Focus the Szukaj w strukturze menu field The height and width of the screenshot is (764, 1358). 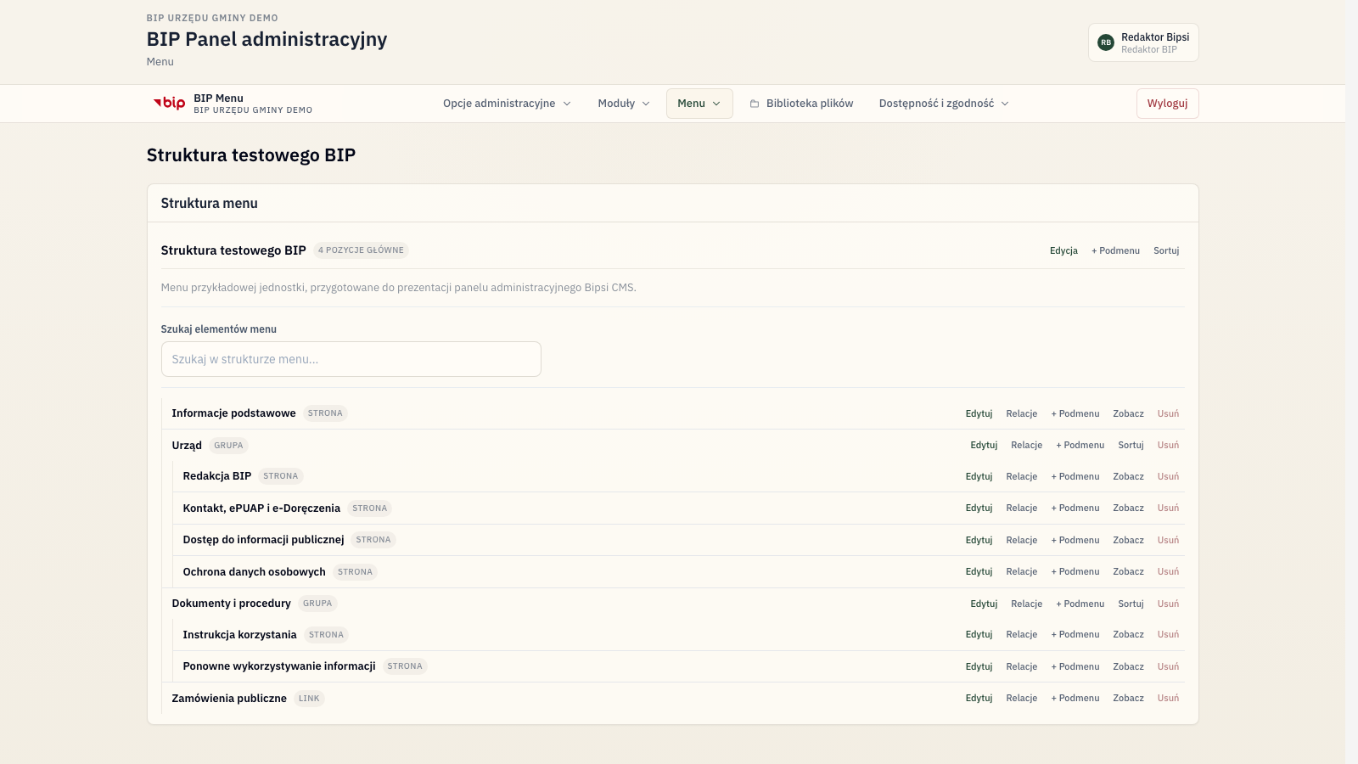351,359
